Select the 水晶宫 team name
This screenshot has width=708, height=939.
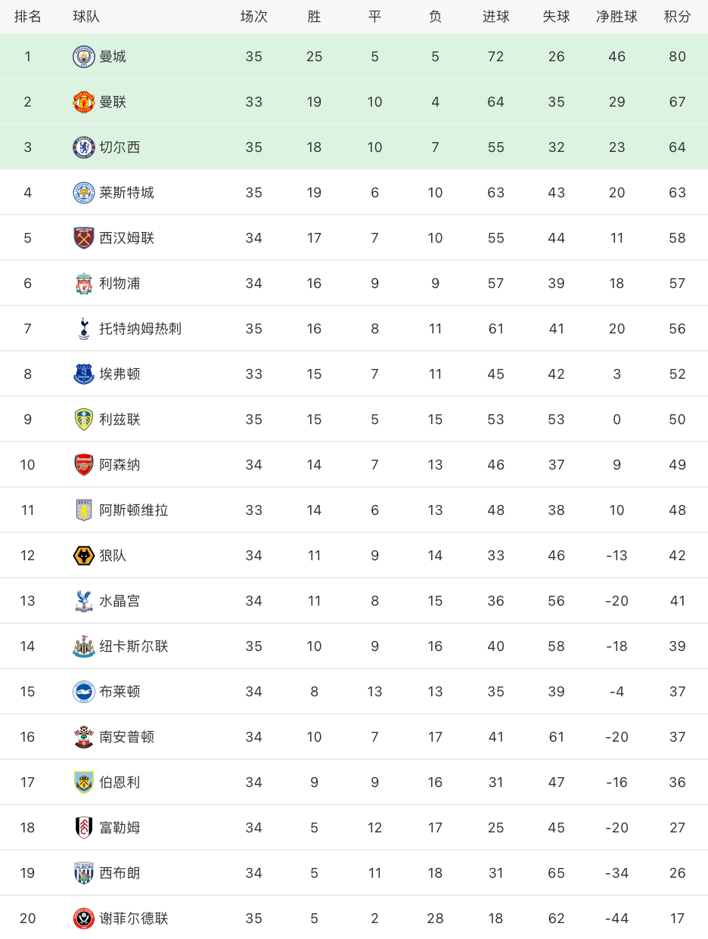[x=120, y=601]
